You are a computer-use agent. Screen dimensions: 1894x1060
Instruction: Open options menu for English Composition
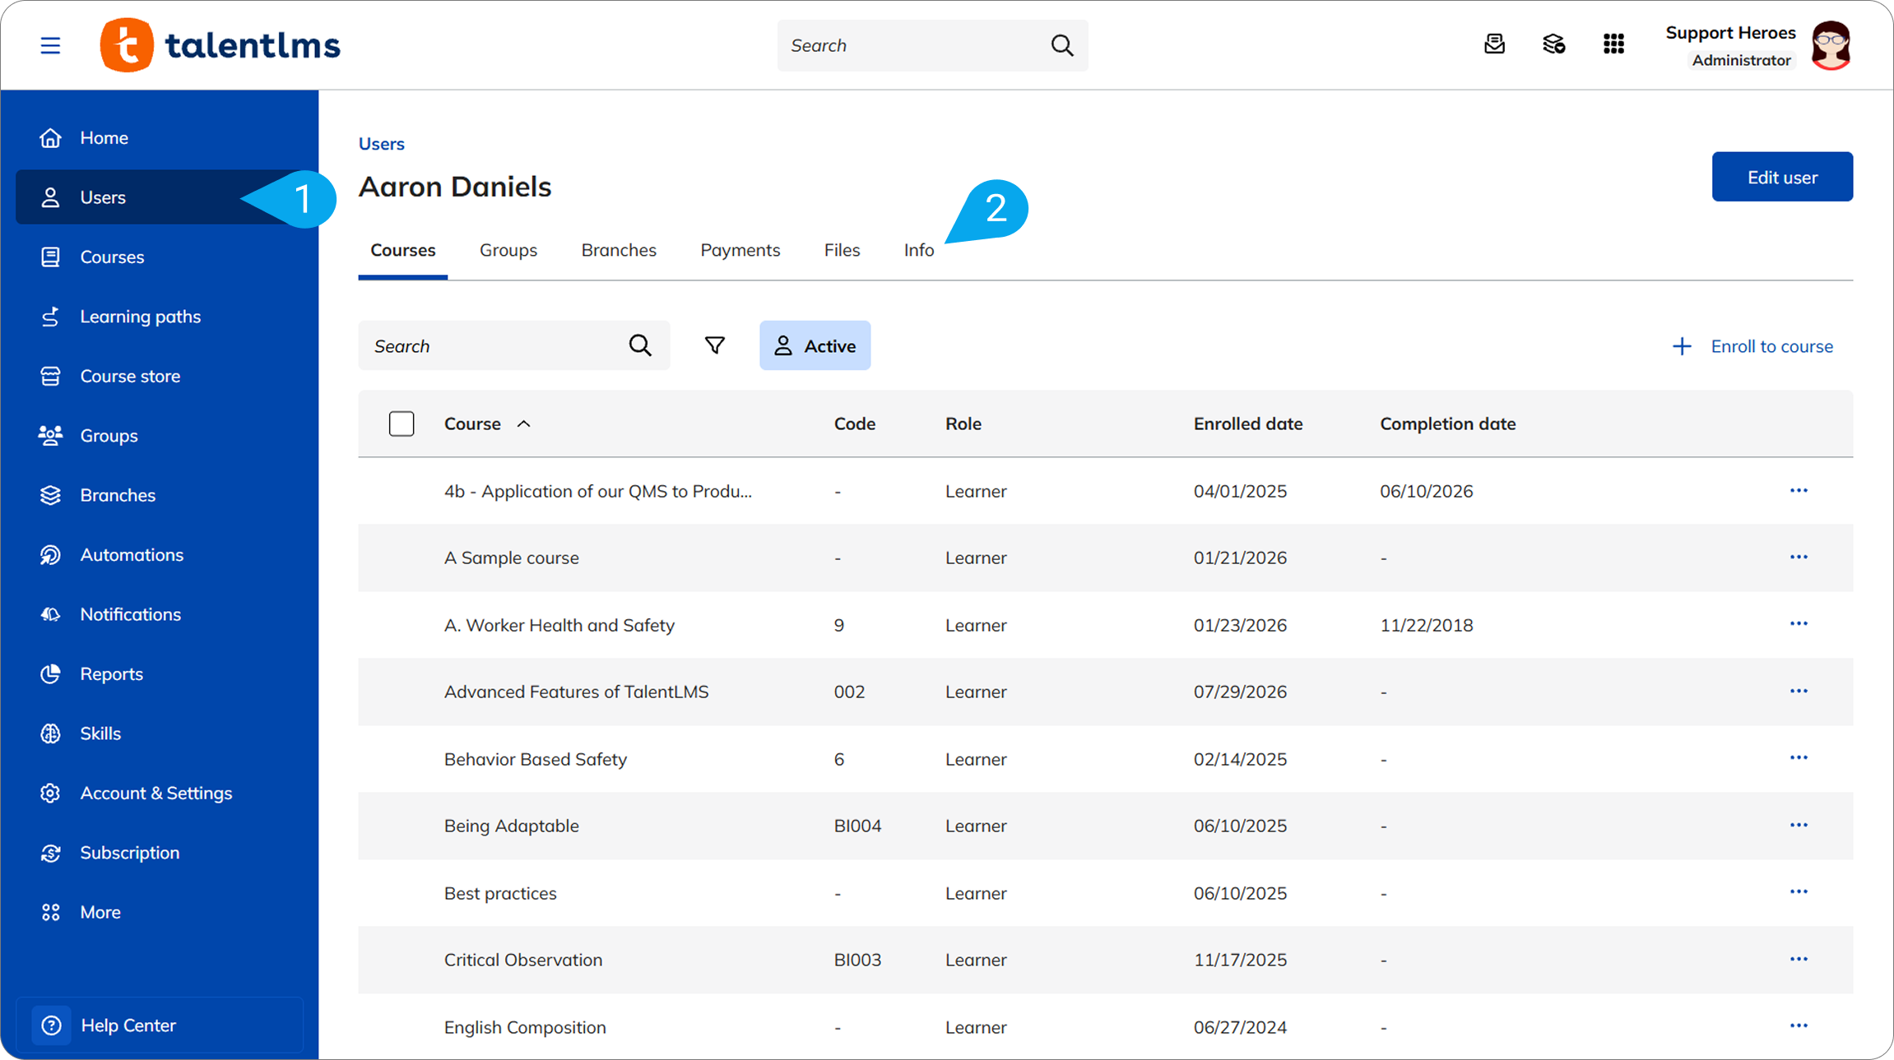click(1799, 1026)
